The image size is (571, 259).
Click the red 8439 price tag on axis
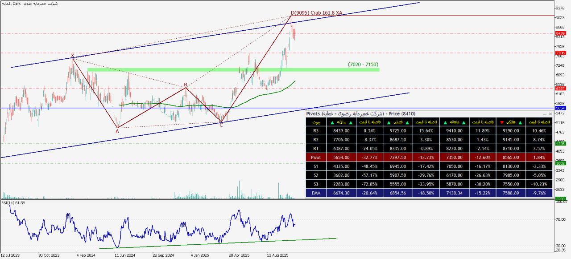click(x=560, y=33)
